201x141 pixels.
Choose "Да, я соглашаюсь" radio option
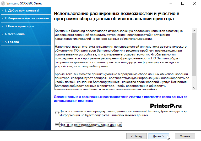[x=57, y=113]
